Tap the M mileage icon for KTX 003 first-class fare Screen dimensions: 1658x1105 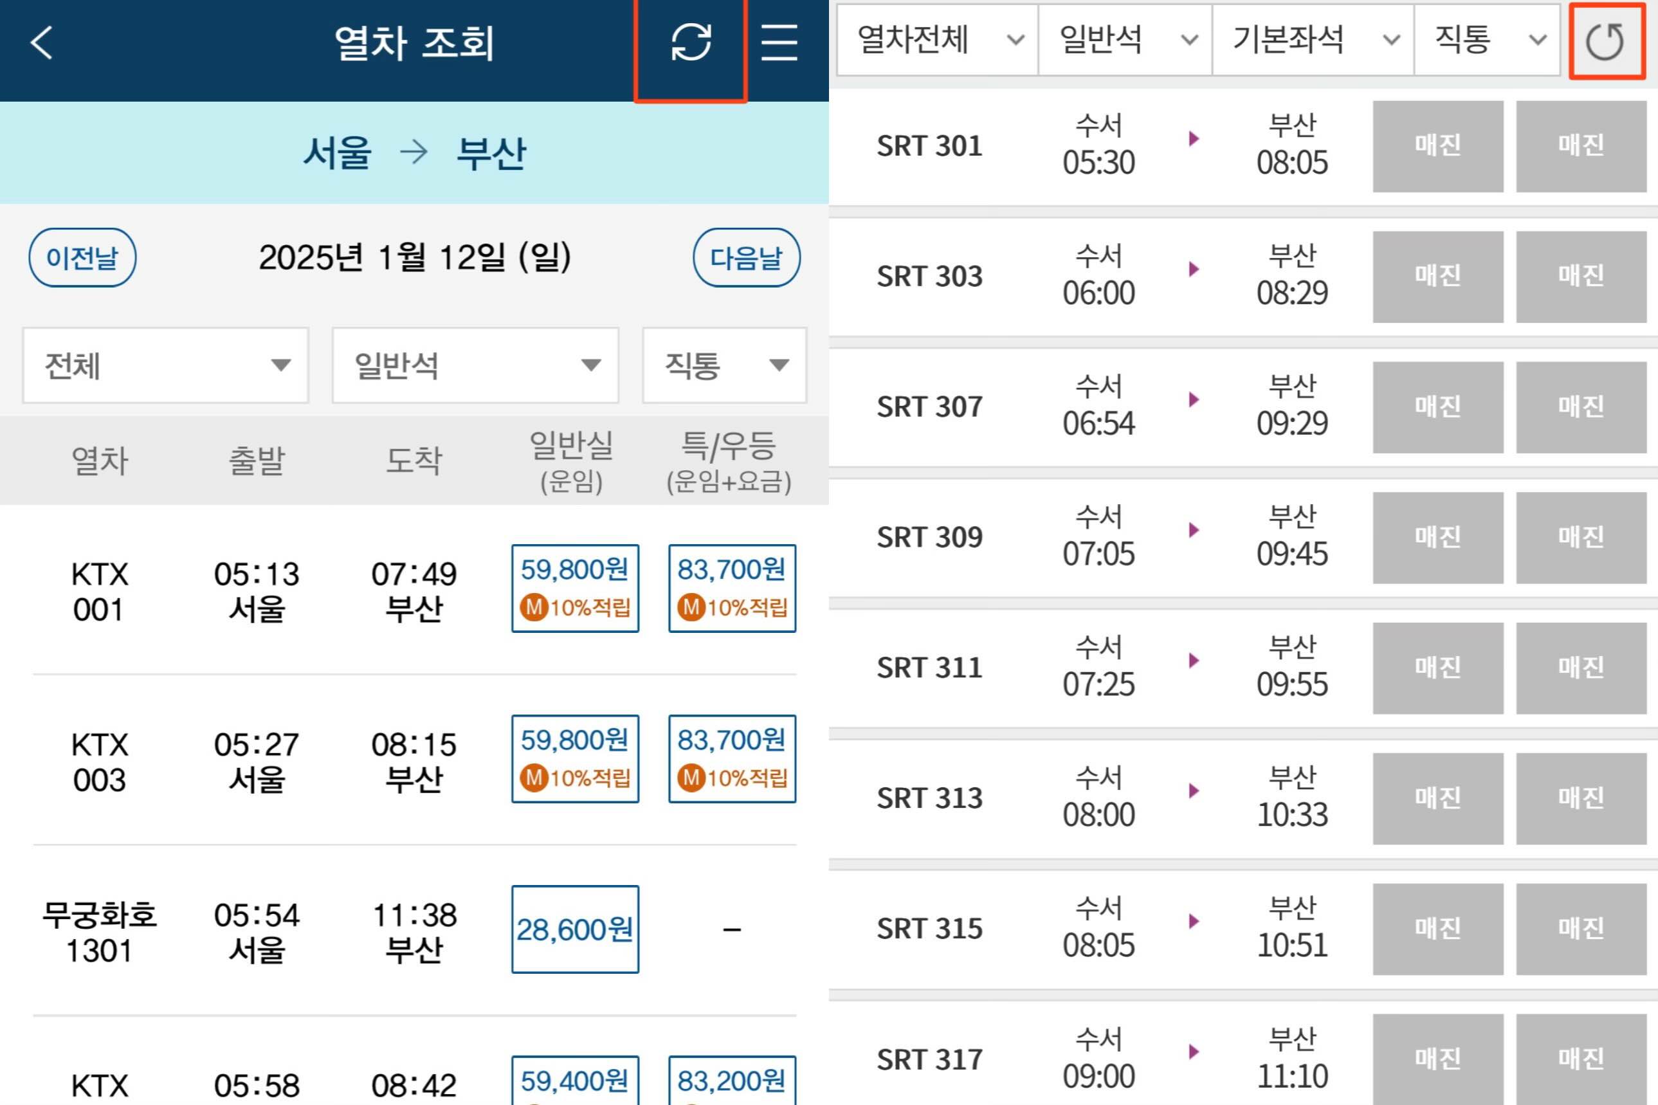(x=691, y=778)
